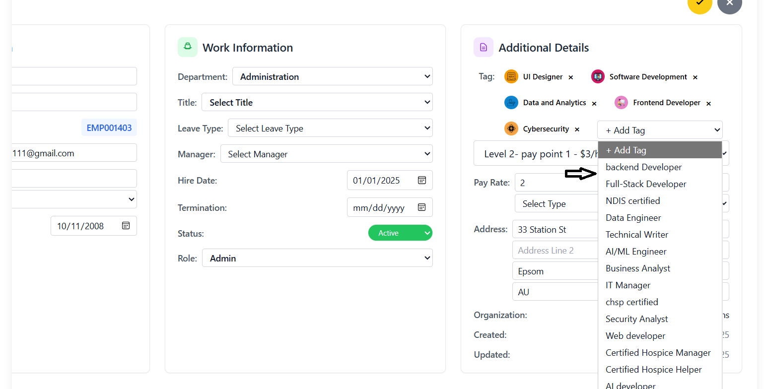Open the Select Manager dropdown

[326, 154]
